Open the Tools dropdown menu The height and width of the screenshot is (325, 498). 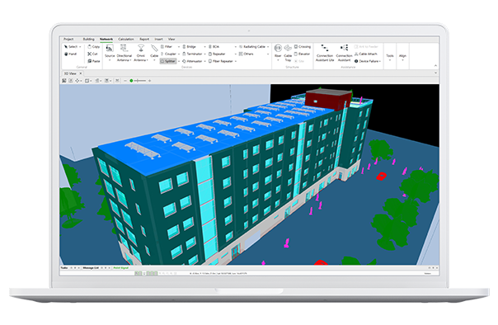click(x=390, y=57)
